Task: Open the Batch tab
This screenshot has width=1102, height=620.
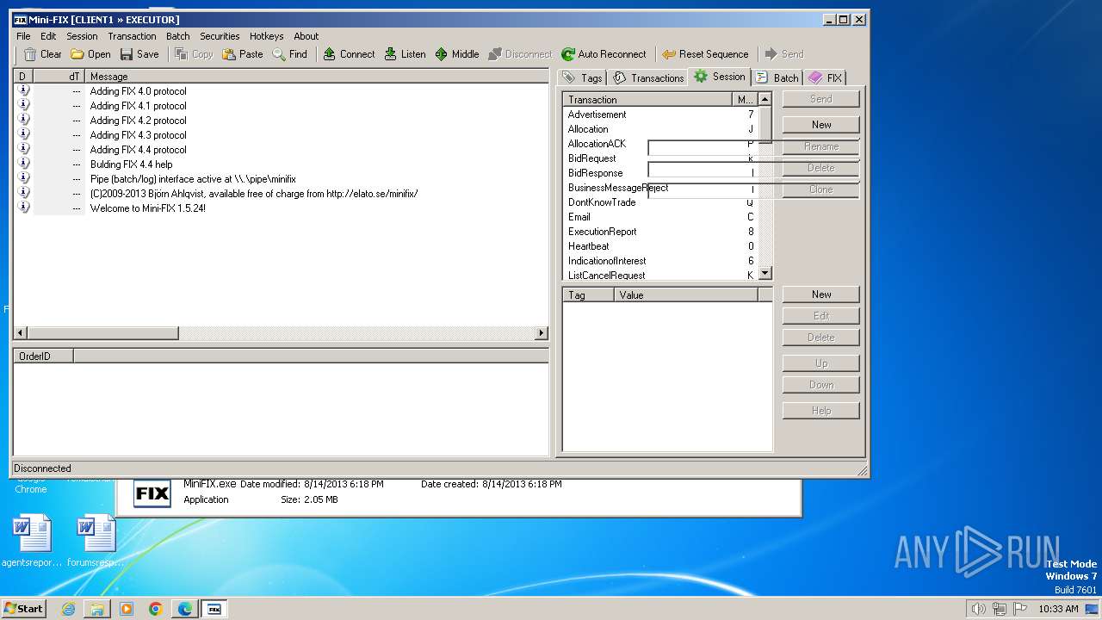Action: 777,77
